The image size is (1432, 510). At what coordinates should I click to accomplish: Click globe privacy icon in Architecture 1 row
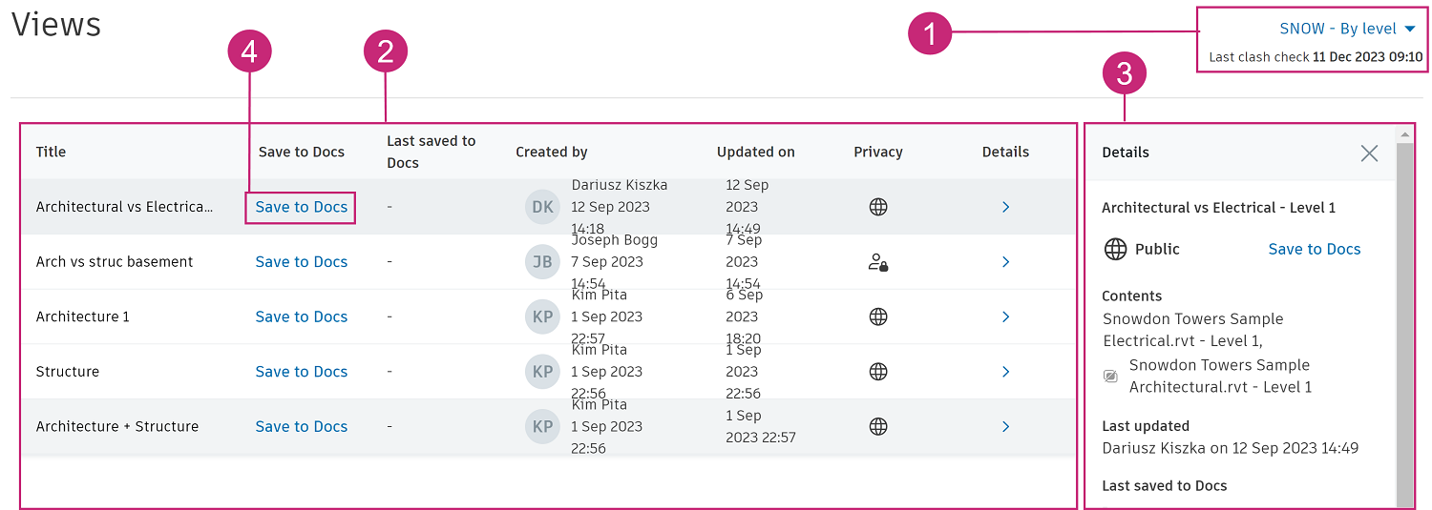878,316
